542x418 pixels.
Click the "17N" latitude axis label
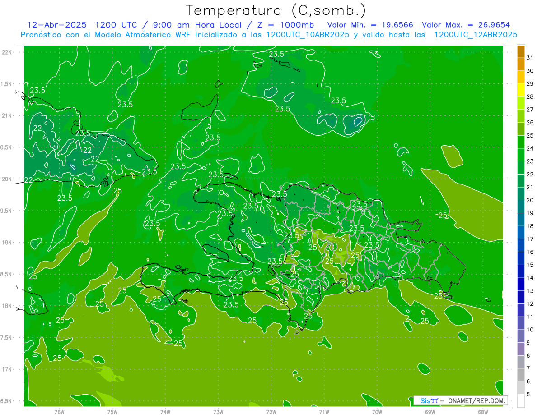(6, 369)
